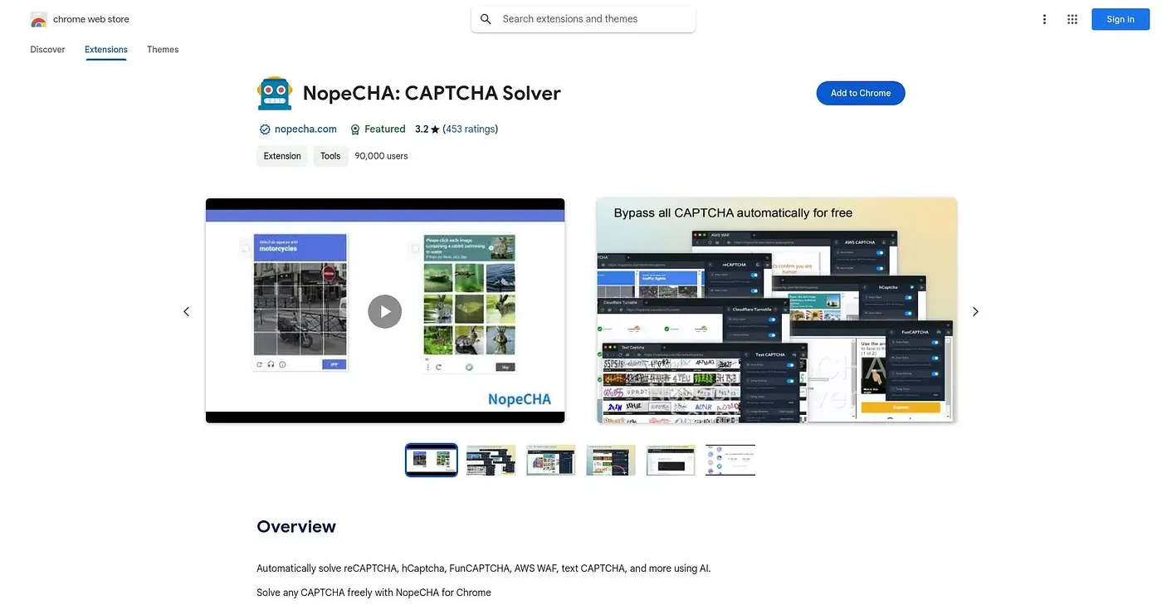This screenshot has width=1162, height=605.
Task: Open the Google apps grid
Action: 1072,19
